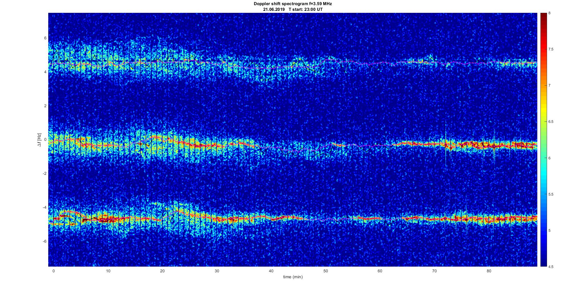Click the yellow region of the colorbar
The width and height of the screenshot is (571, 286).
[544, 110]
